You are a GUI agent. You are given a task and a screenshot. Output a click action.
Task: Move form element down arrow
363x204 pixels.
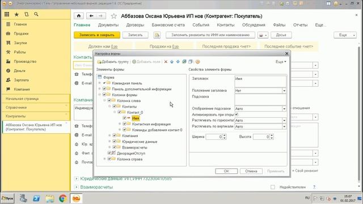coord(178,62)
